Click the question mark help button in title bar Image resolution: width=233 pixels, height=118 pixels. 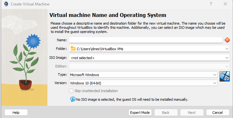point(211,4)
